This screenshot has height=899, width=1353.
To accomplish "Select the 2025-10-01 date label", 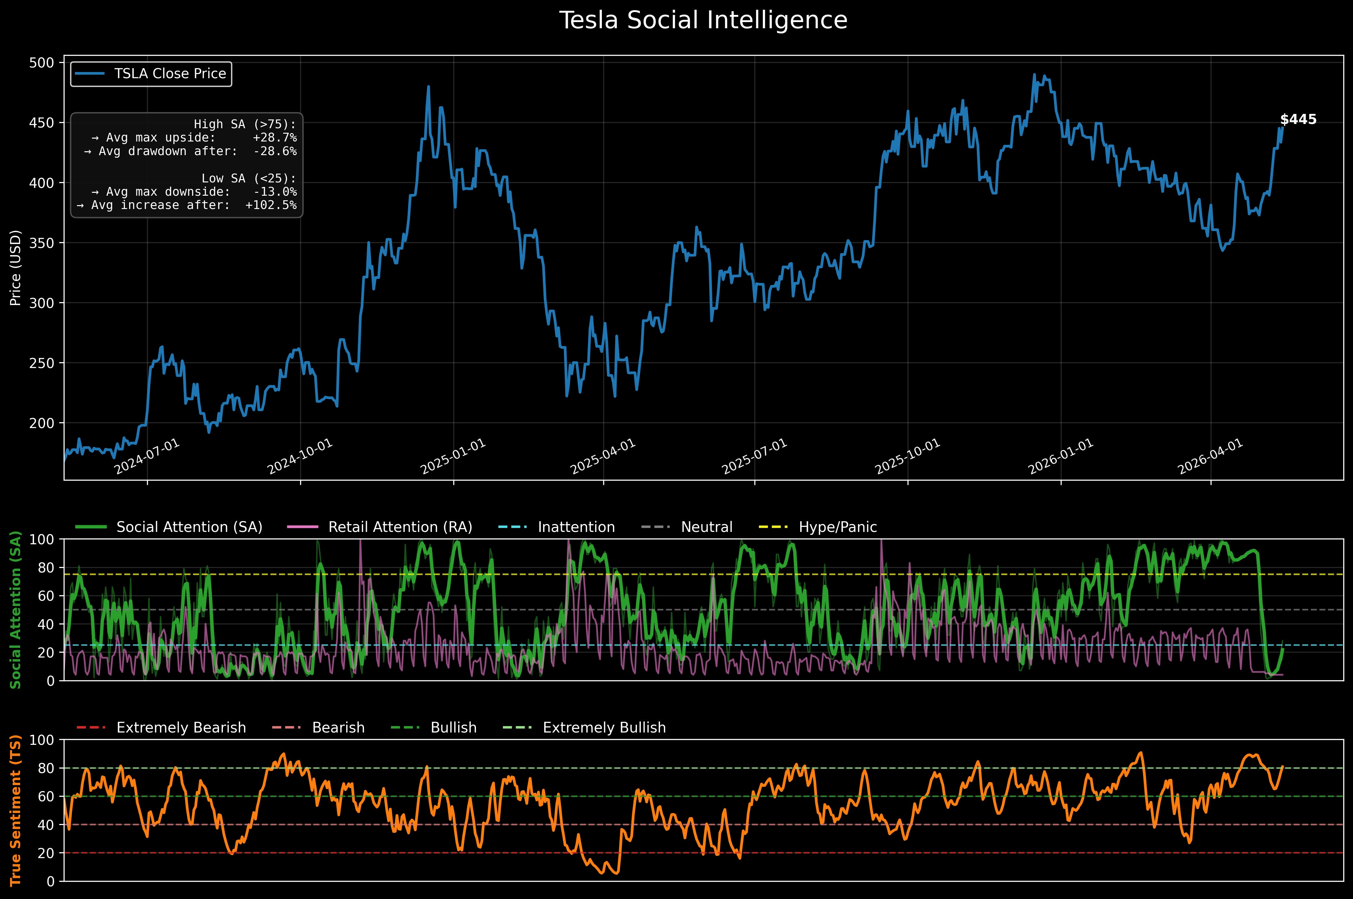I will (x=908, y=458).
